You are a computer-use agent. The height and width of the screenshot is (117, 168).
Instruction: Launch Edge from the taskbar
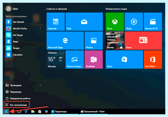[x=26, y=112]
